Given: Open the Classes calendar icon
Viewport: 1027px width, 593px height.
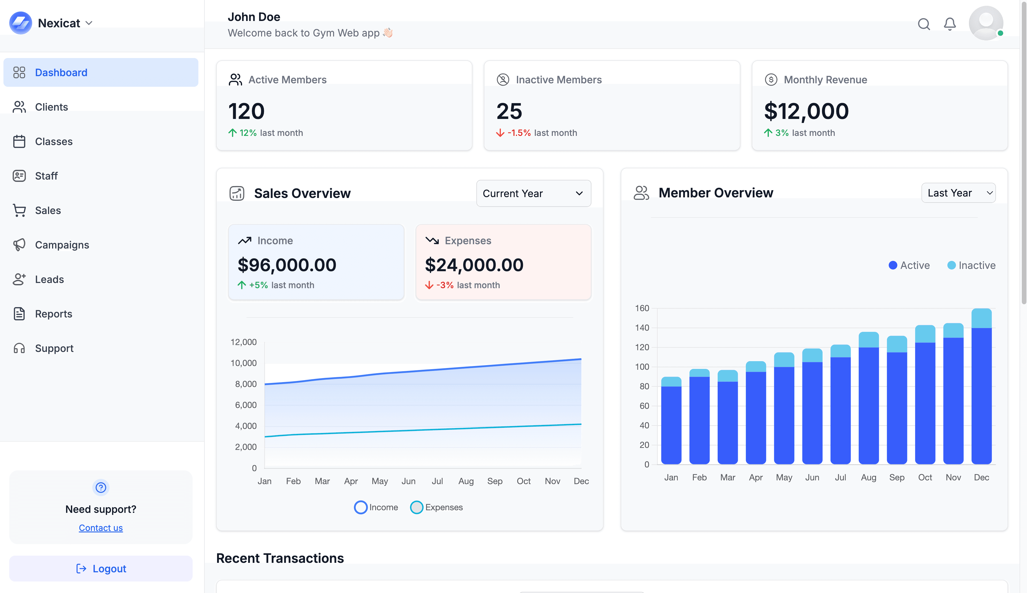Looking at the screenshot, I should 19,141.
